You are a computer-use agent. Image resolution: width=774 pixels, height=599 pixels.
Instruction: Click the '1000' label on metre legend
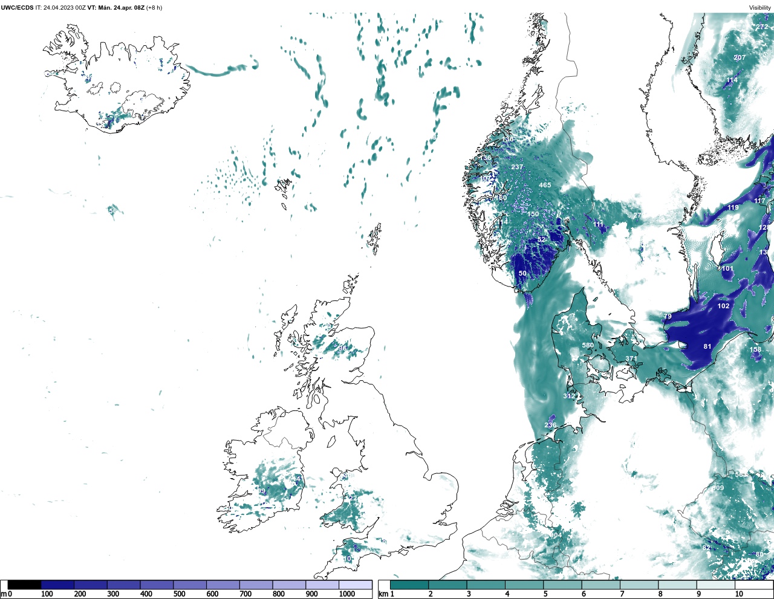point(347,594)
